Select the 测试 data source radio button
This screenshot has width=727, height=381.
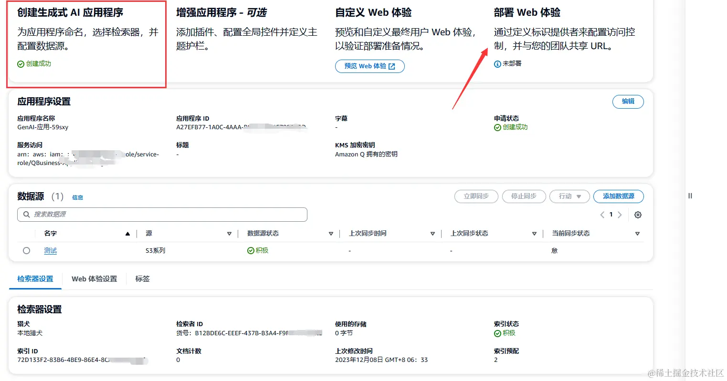26,250
